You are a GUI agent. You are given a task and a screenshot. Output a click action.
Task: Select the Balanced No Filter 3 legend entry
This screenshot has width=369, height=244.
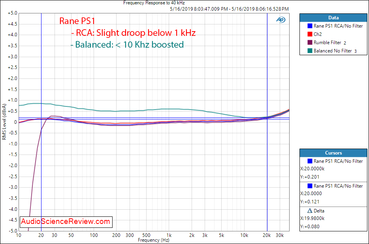pyautogui.click(x=335, y=51)
